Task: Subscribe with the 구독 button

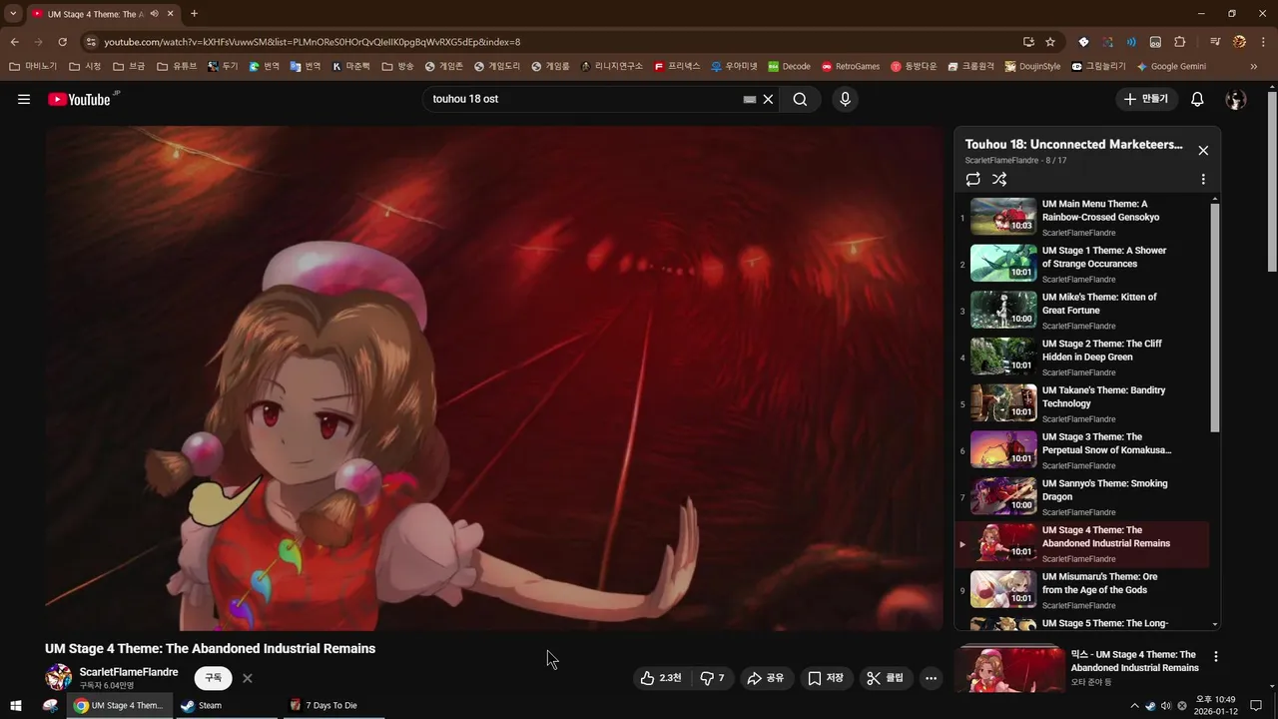Action: coord(214,678)
